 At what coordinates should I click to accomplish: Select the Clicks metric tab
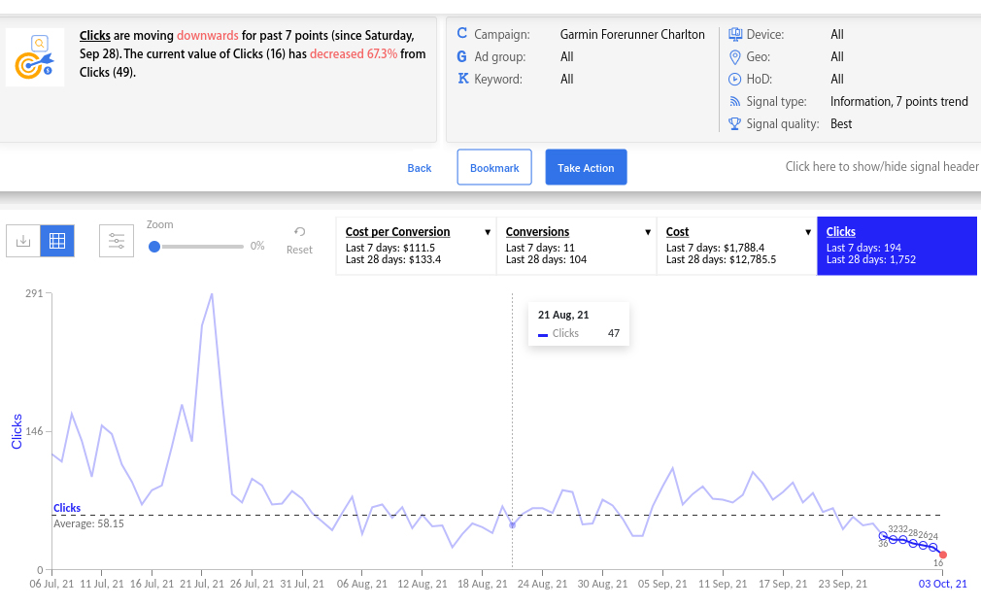(896, 246)
